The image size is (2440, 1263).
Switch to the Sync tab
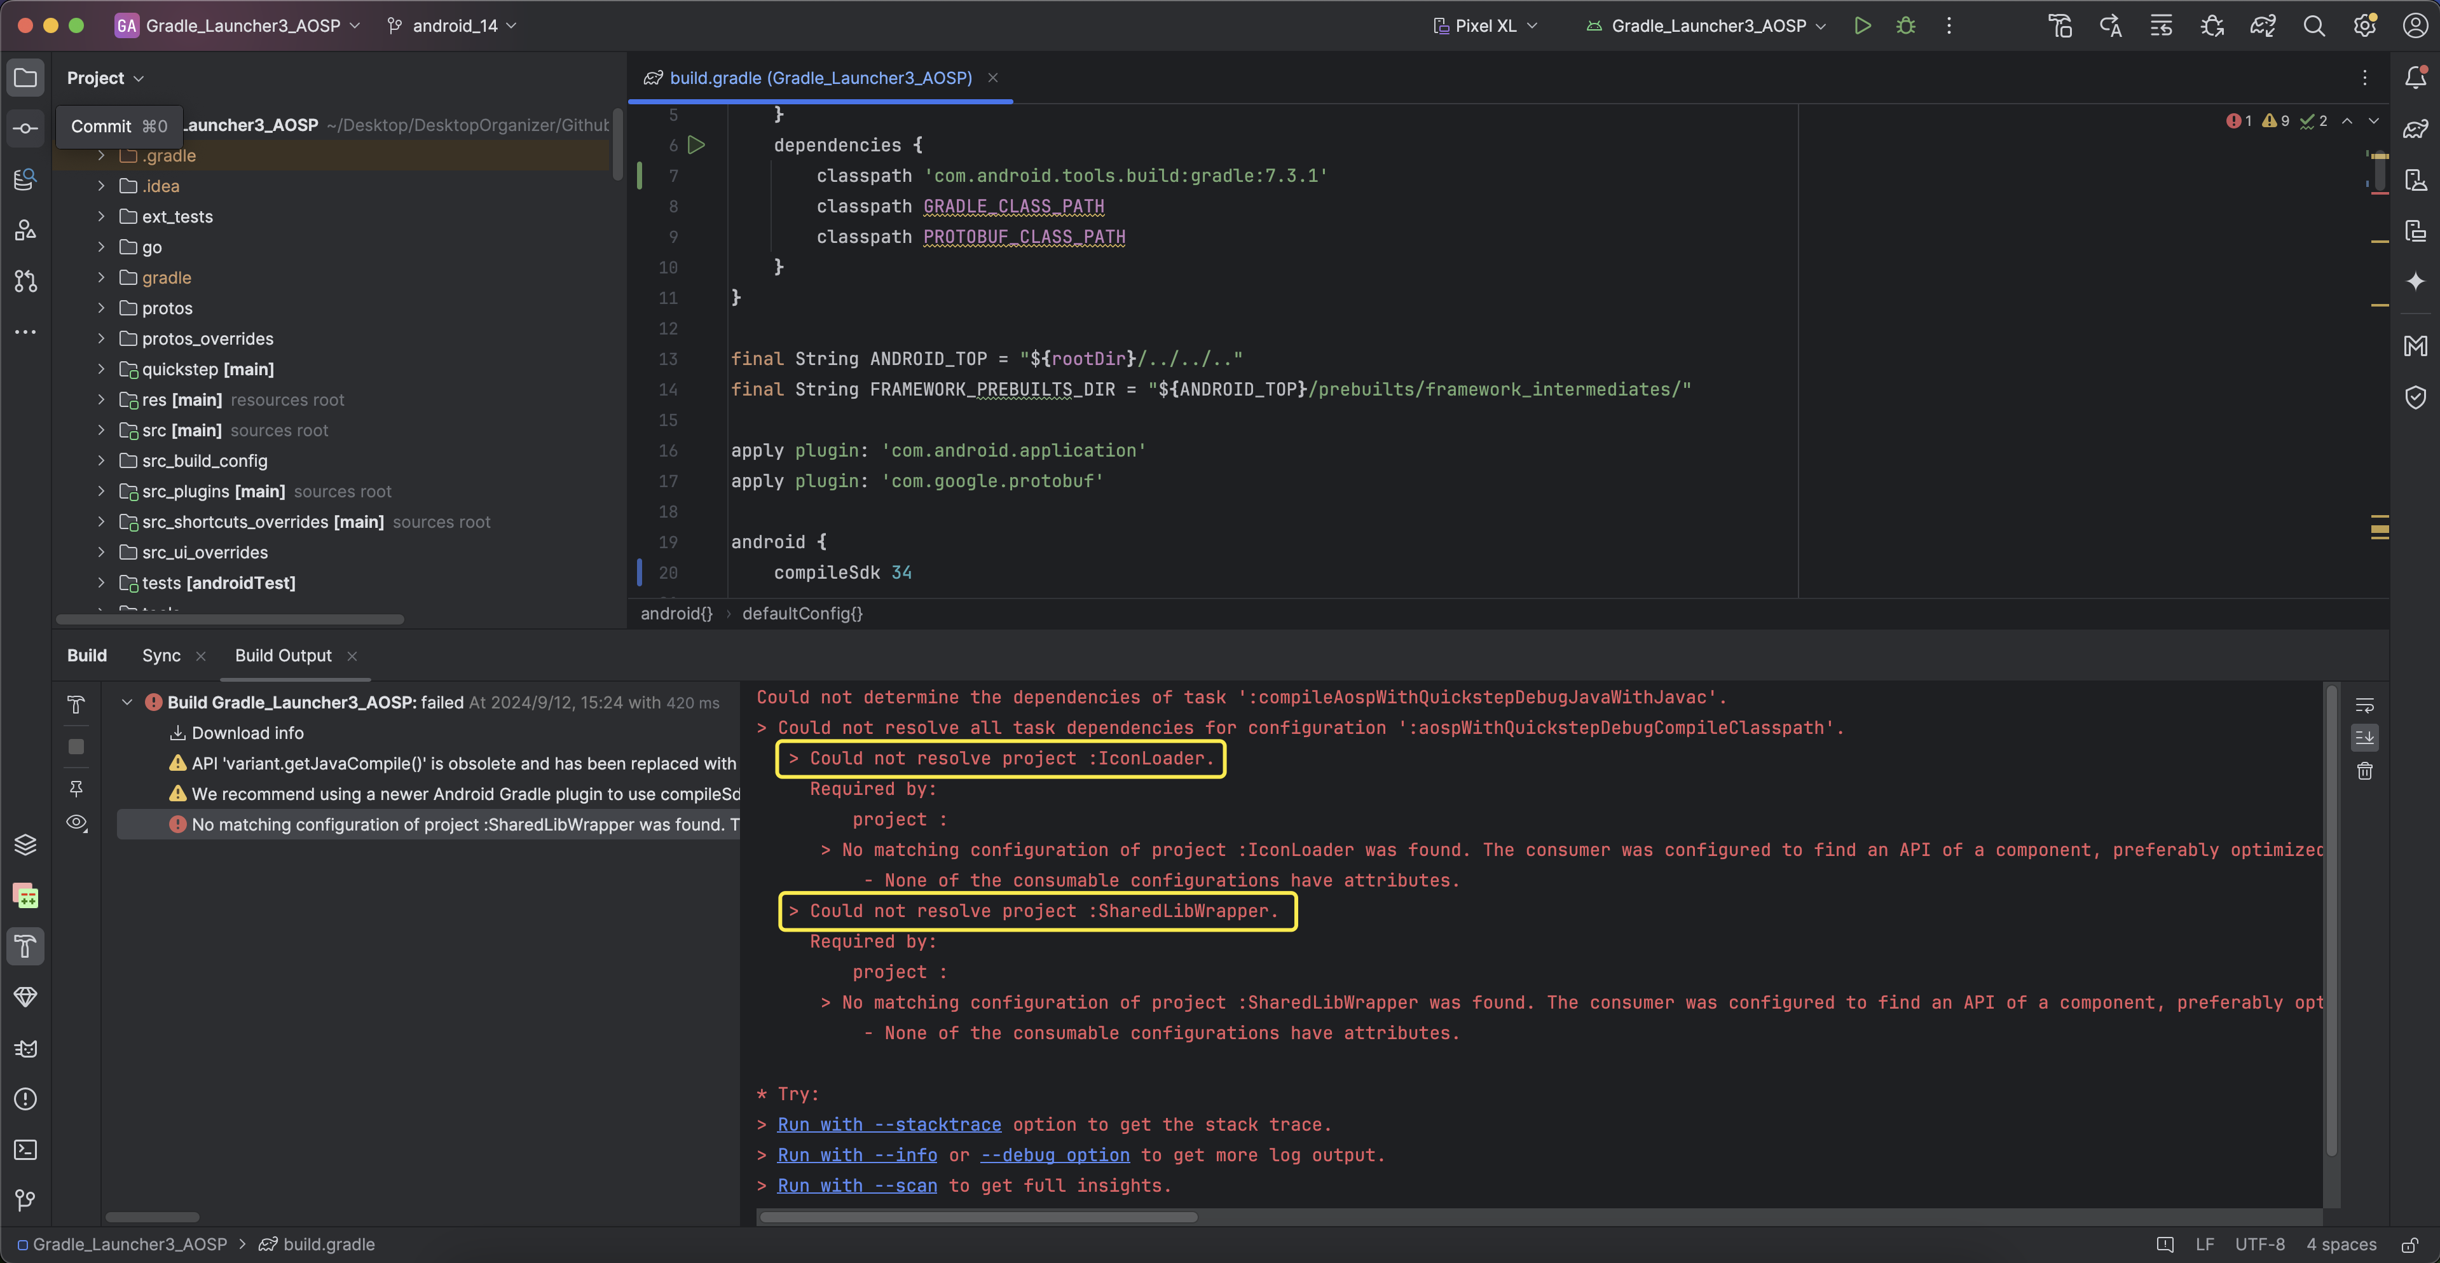pos(161,656)
